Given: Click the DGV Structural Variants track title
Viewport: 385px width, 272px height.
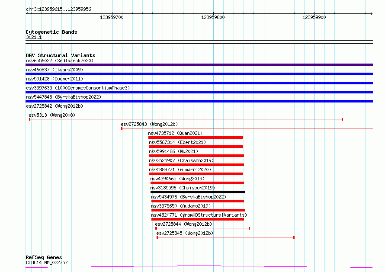Looking at the screenshot, I should click(61, 55).
